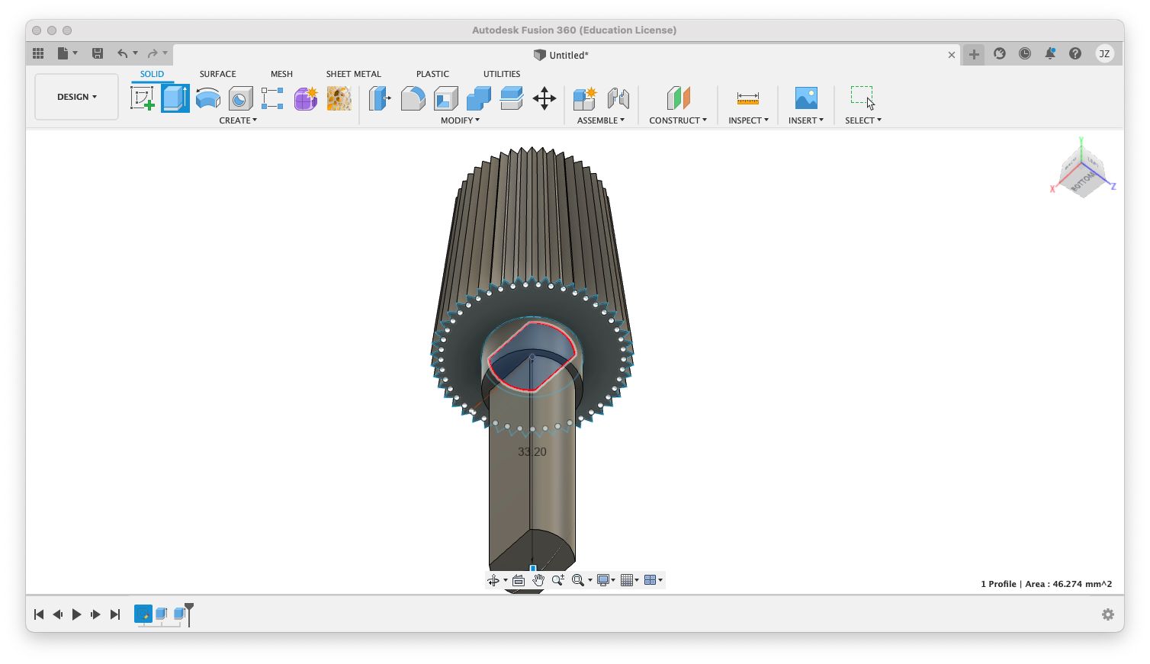This screenshot has width=1150, height=664.
Task: Select the Split Body tool
Action: click(x=512, y=98)
